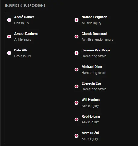Click the injury icon beside Rob Holding

(76, 119)
